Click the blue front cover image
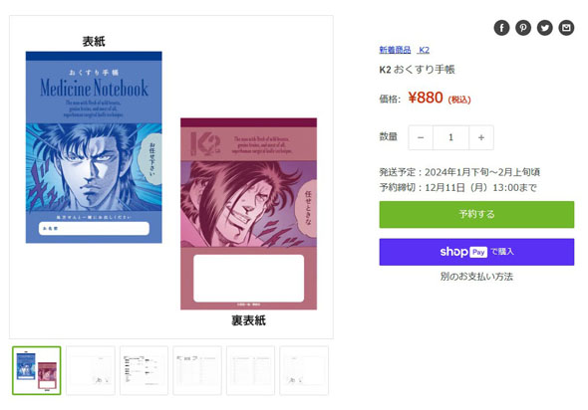The image size is (588, 410). point(94,147)
